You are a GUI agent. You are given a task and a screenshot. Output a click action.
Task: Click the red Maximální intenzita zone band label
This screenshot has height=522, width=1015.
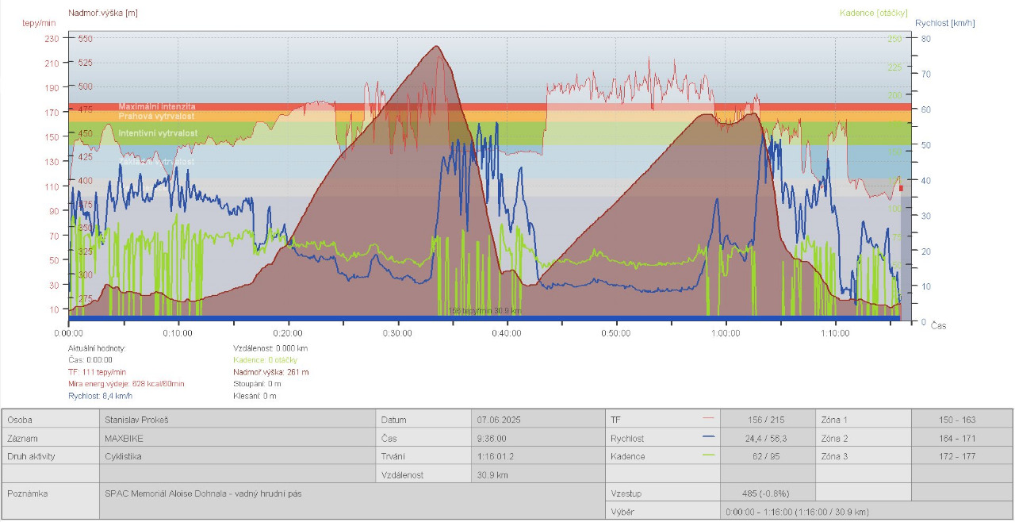[x=157, y=106]
